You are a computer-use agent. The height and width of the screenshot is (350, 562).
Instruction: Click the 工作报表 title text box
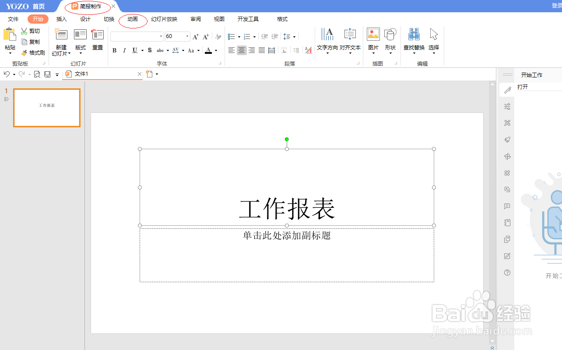[x=287, y=187]
